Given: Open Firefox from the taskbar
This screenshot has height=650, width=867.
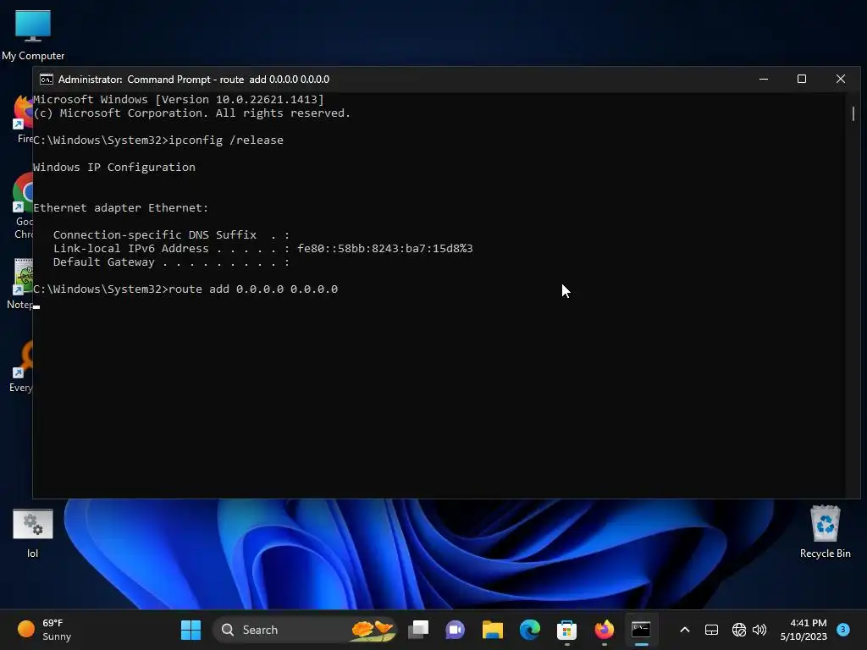Looking at the screenshot, I should pos(604,630).
